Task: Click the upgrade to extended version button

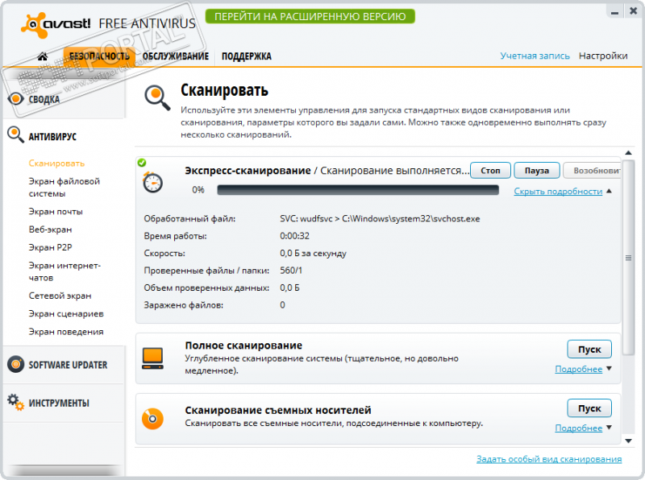Action: pyautogui.click(x=310, y=16)
